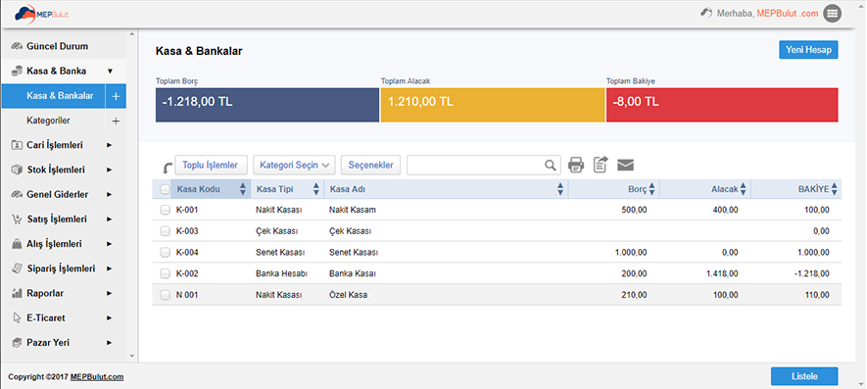867x389 pixels.
Task: Expand the Satış İşlemleri arrow
Action: click(109, 219)
